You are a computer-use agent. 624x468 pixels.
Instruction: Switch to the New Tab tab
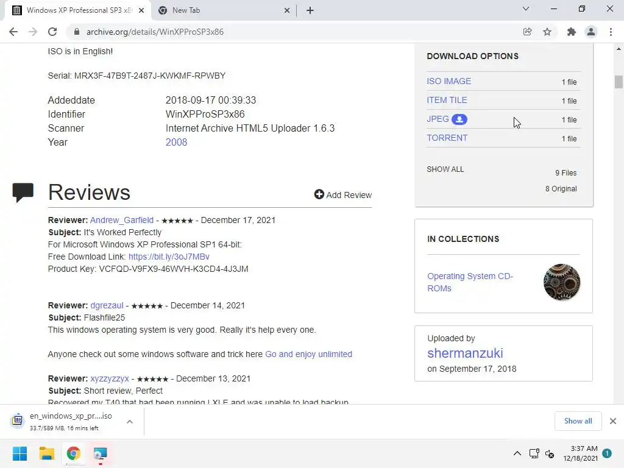[223, 10]
